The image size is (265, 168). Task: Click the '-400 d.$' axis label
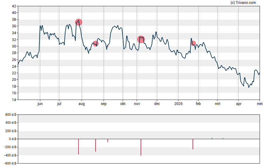click(10, 155)
